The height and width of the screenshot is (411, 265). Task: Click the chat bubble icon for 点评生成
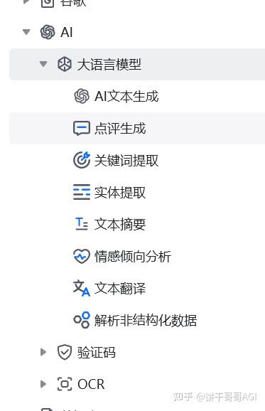[82, 128]
